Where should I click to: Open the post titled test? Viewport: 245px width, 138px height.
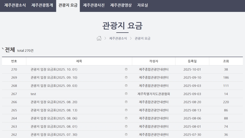coord(33,94)
